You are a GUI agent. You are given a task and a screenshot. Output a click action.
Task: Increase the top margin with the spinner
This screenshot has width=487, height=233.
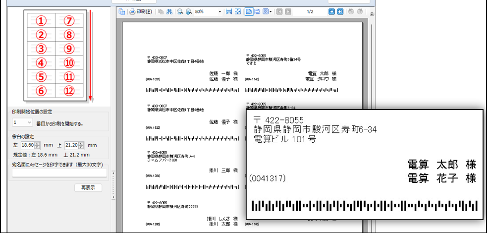pos(83,143)
